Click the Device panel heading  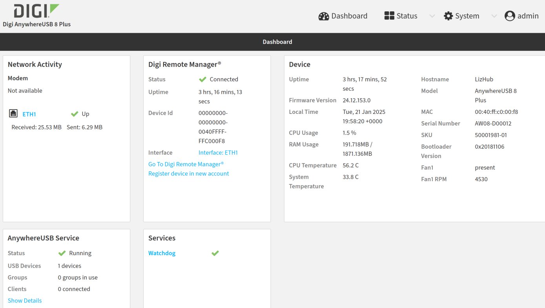click(x=300, y=65)
